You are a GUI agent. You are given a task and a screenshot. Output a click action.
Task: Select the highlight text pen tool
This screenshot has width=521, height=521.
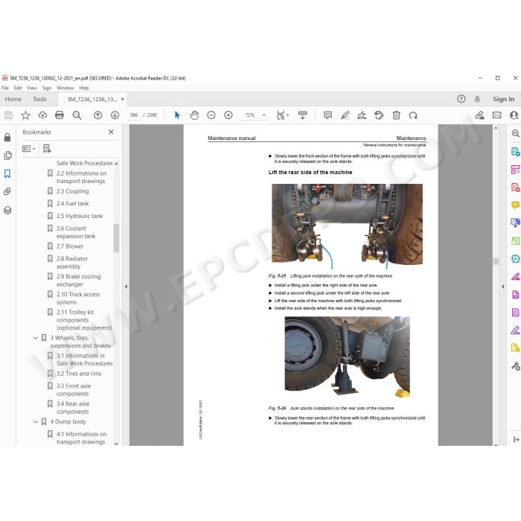pyautogui.click(x=345, y=115)
